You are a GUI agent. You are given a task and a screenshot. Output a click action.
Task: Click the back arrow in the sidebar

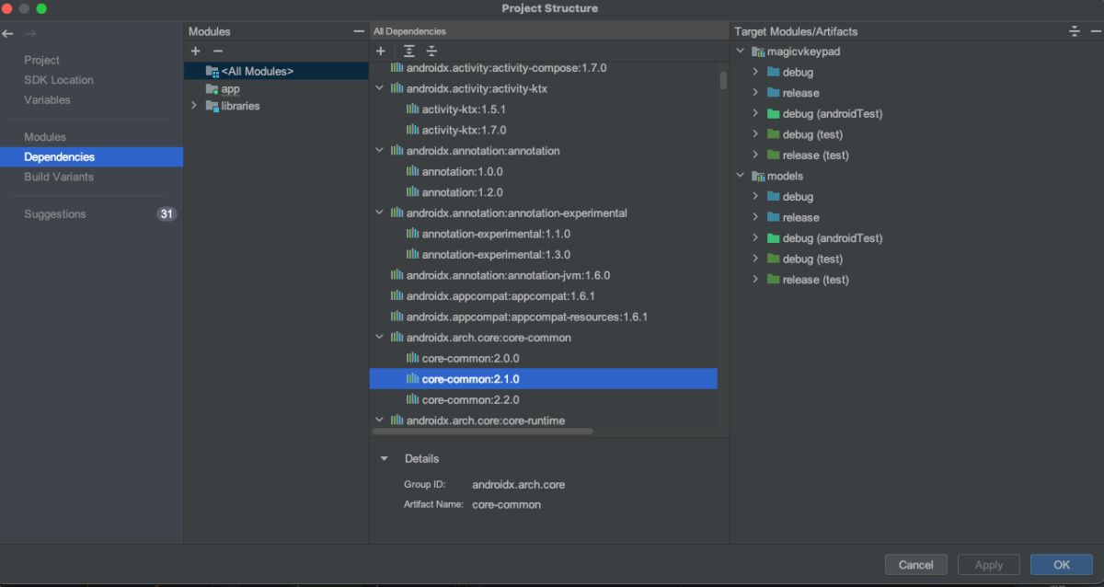point(7,34)
